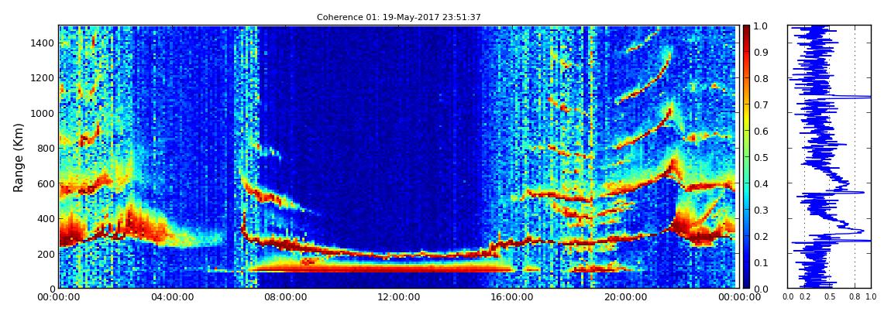Click the plot title "Coherence 01: 19-May-2017 23:51:37"

tap(398, 17)
